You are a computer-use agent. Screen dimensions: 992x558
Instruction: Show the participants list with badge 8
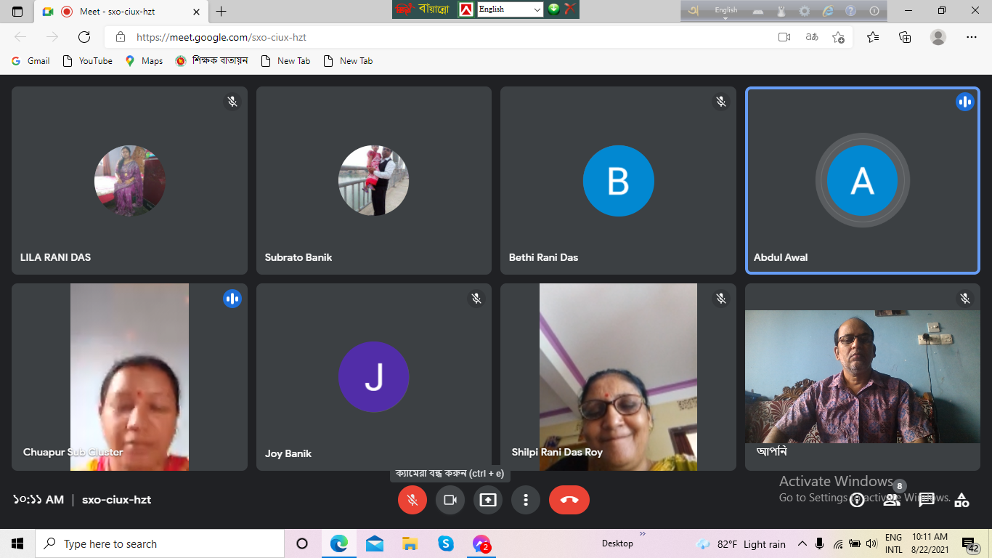coord(892,500)
